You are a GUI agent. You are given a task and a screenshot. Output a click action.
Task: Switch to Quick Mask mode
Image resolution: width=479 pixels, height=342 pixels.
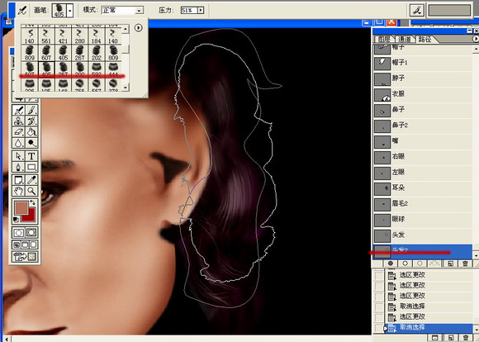click(31, 233)
